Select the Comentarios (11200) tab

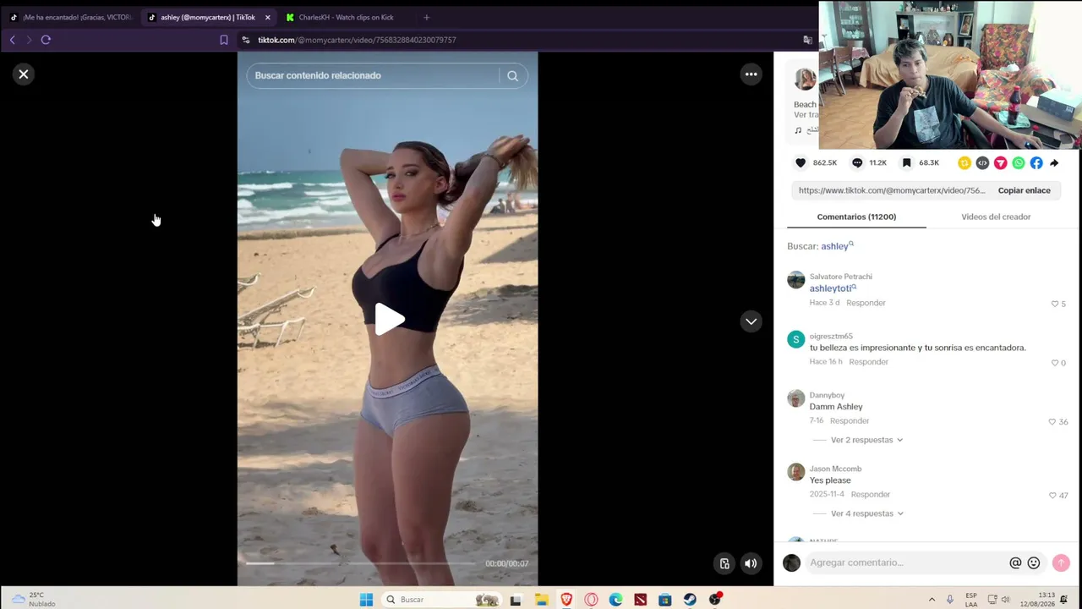(856, 217)
